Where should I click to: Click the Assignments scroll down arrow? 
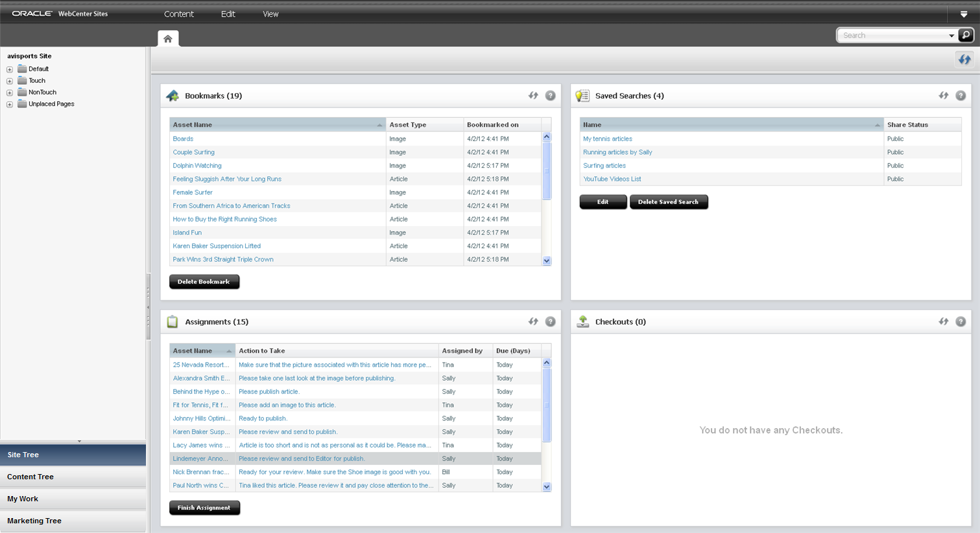tap(547, 487)
